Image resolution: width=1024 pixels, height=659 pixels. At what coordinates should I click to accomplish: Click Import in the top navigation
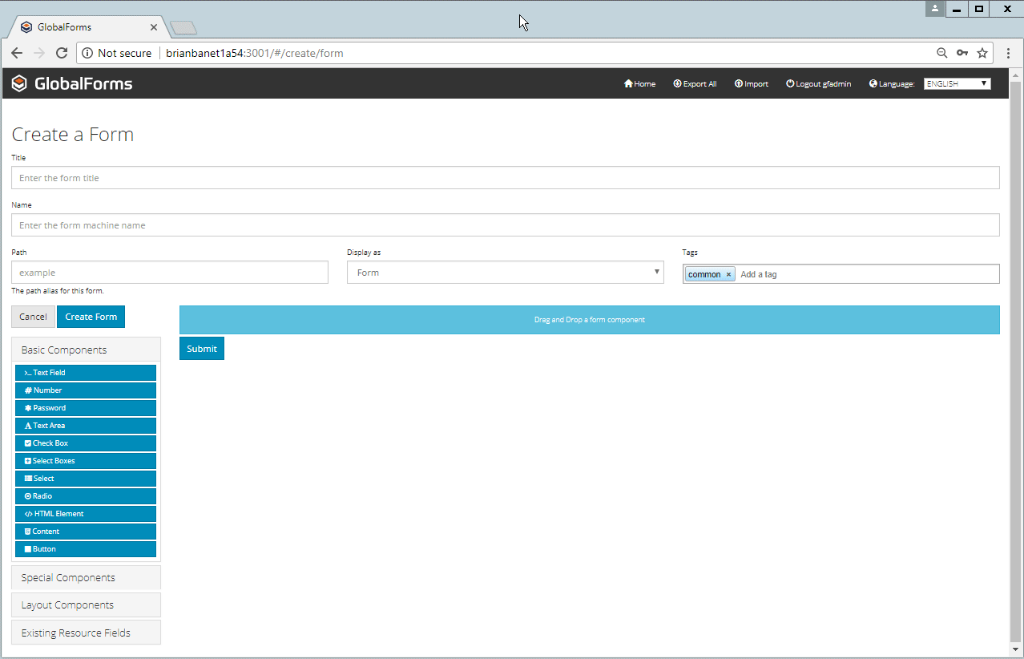point(751,84)
